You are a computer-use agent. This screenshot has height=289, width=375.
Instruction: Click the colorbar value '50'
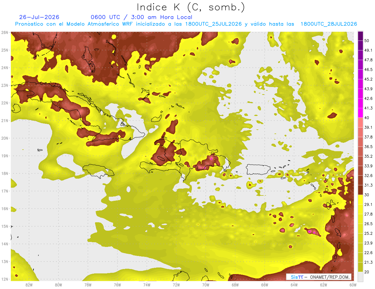[x=367, y=41]
